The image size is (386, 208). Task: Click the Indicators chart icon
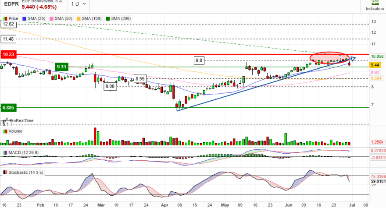(x=375, y=3)
